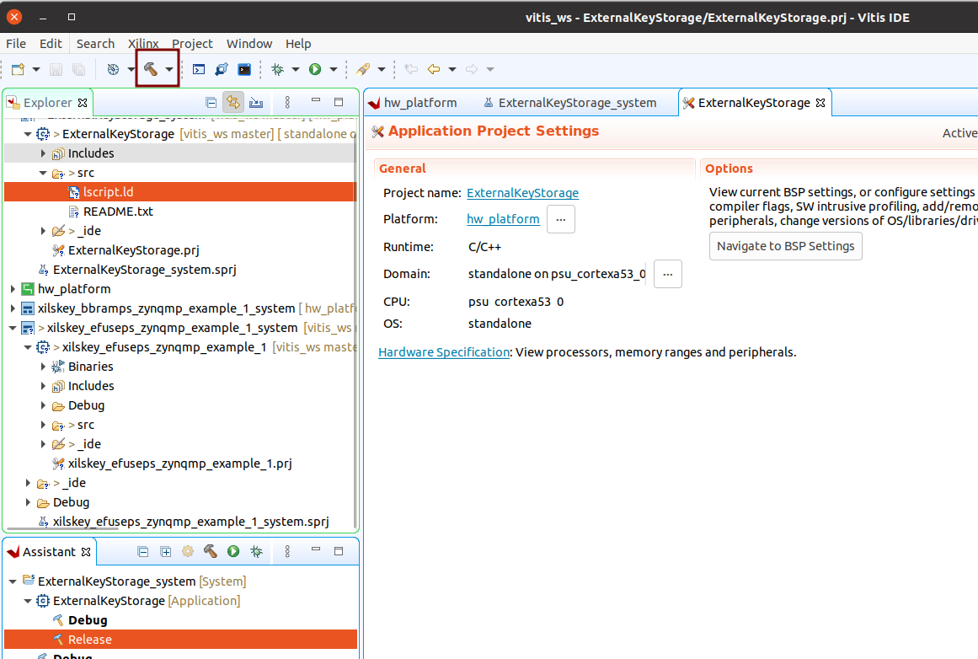Image resolution: width=978 pixels, height=659 pixels.
Task: Collapse the ExternalKeyStorage project node in Explorer
Action: point(28,134)
